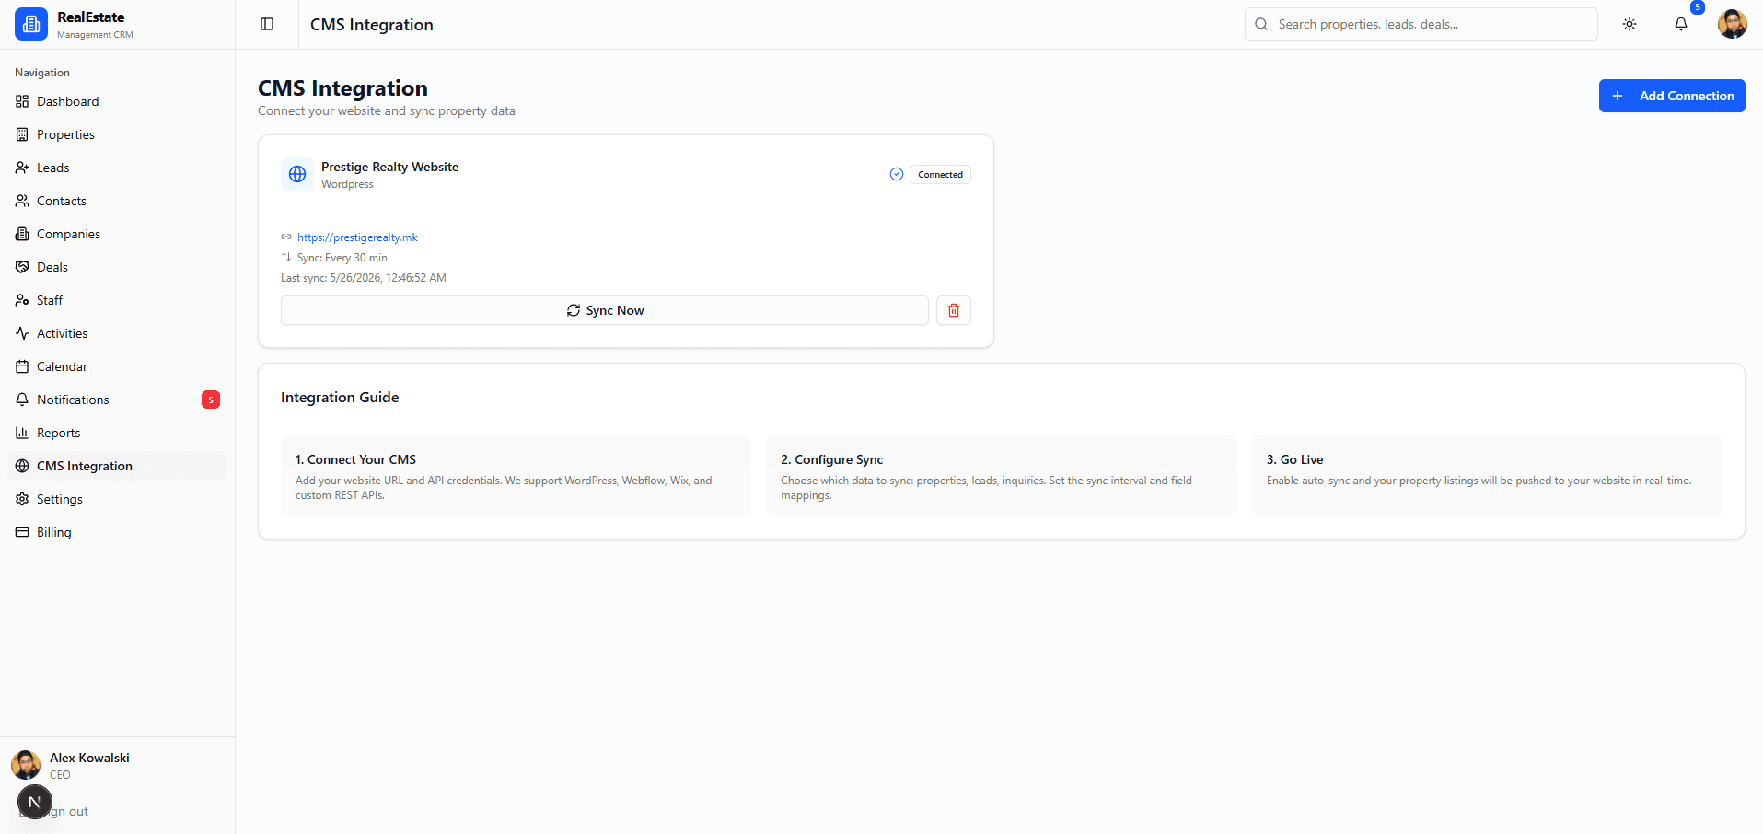1763x834 pixels.
Task: Click the CMS Integration globe icon in sidebar
Action: point(22,466)
